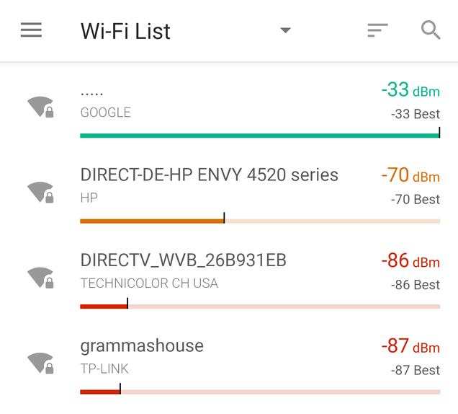This screenshot has height=414, width=458.
Task: Click the orange HP signal strength bar
Action: (x=260, y=221)
